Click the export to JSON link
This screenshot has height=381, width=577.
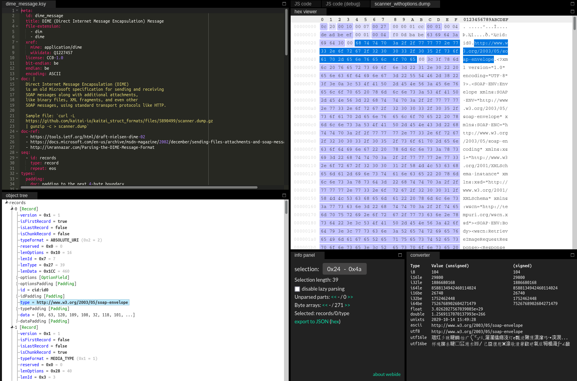(x=311, y=321)
